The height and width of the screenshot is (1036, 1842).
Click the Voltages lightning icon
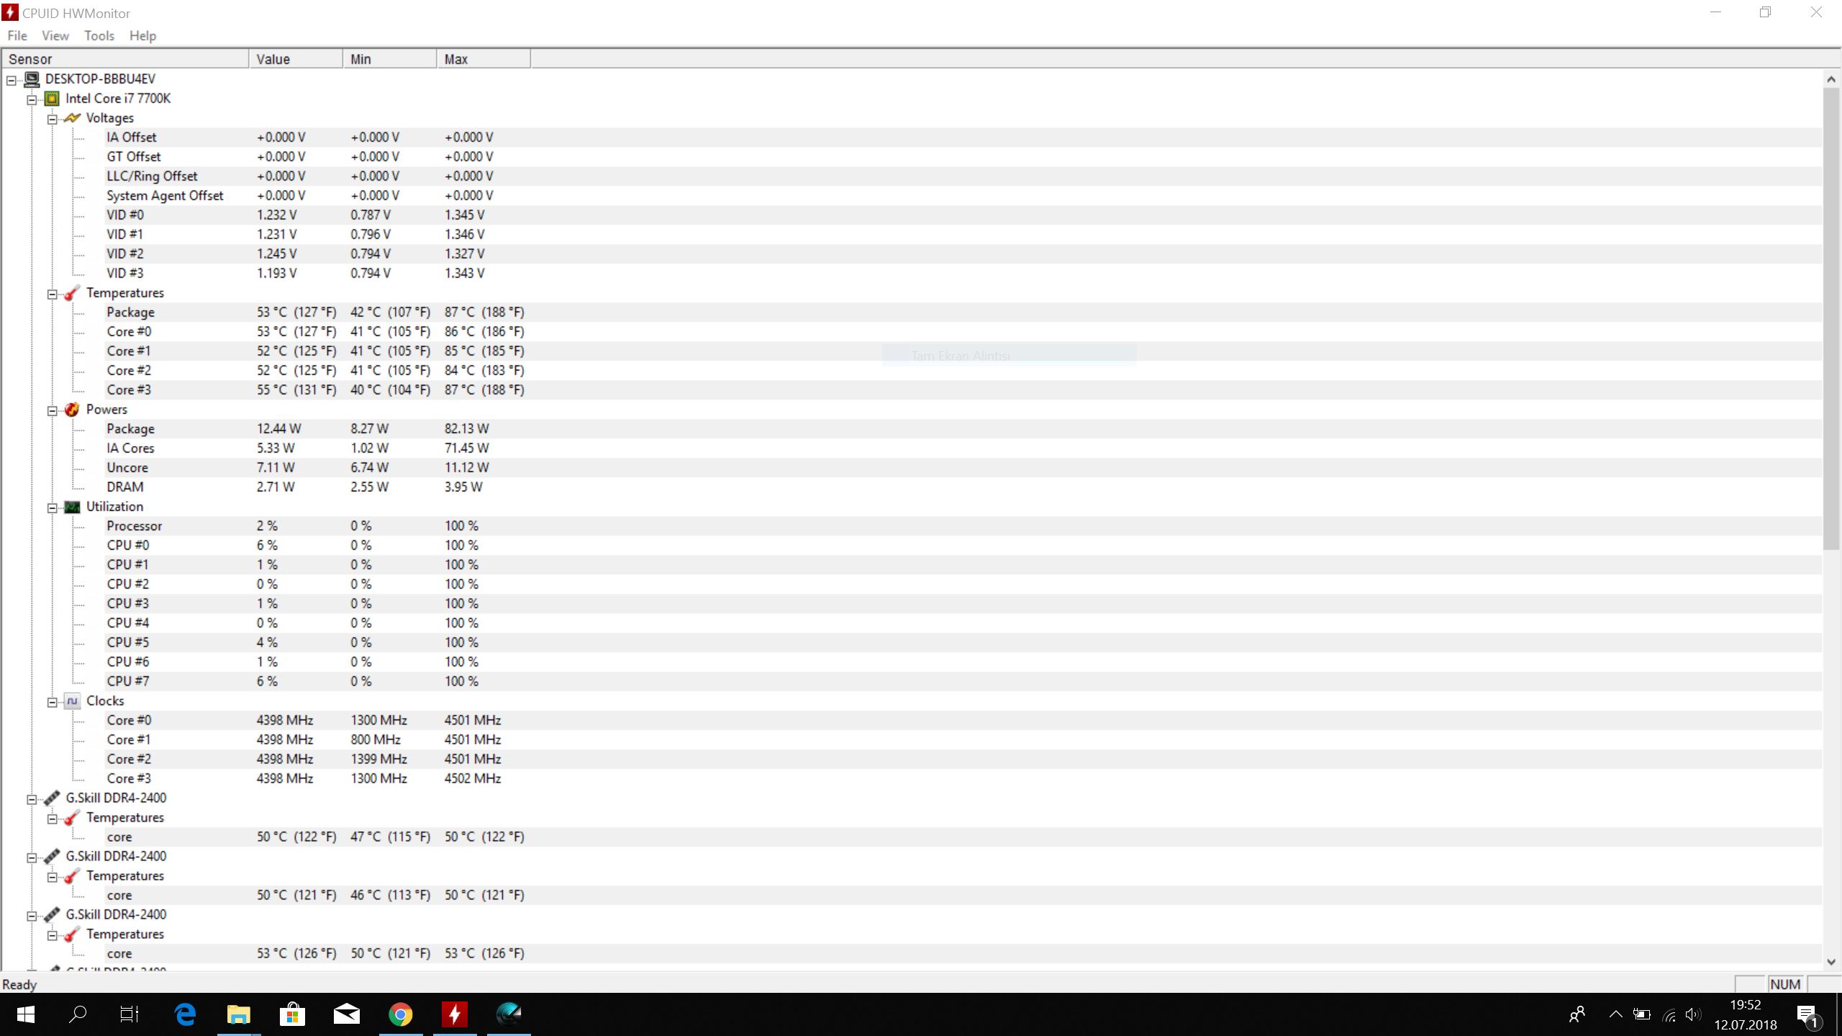(x=72, y=118)
